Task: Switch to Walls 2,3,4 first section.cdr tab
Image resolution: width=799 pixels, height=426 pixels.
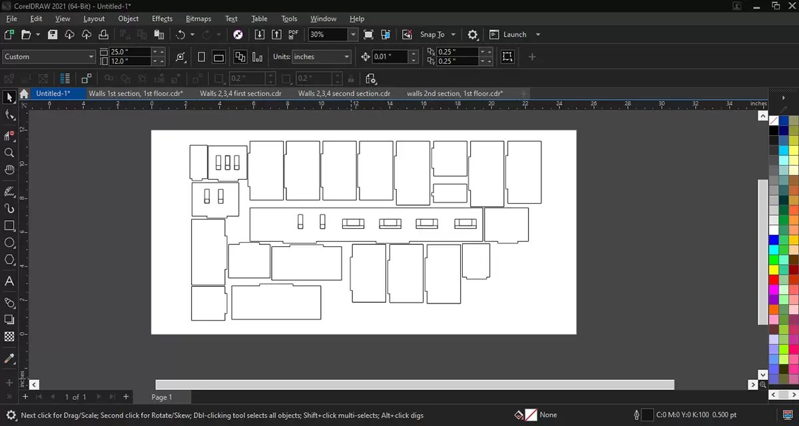Action: pyautogui.click(x=240, y=94)
